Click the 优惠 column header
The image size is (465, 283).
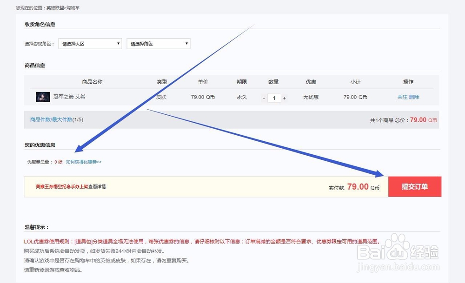coord(311,82)
